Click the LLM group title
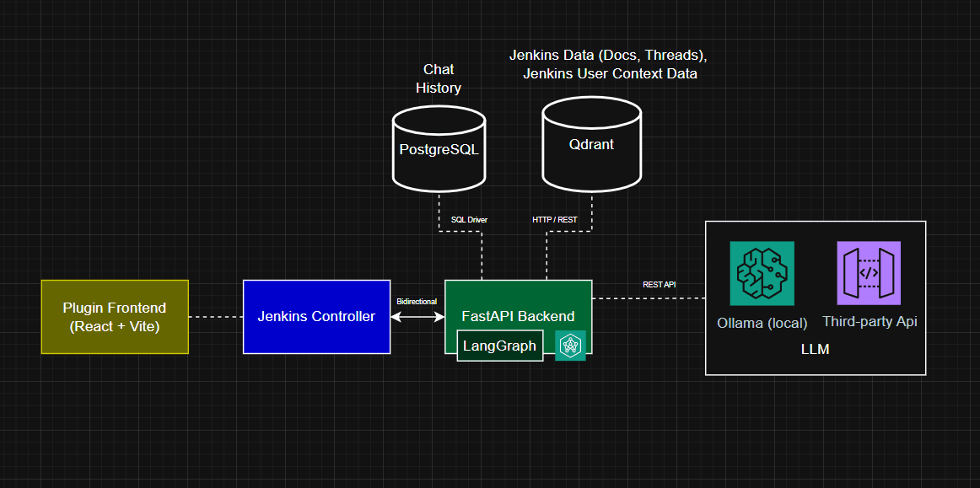This screenshot has width=980, height=488. (815, 349)
